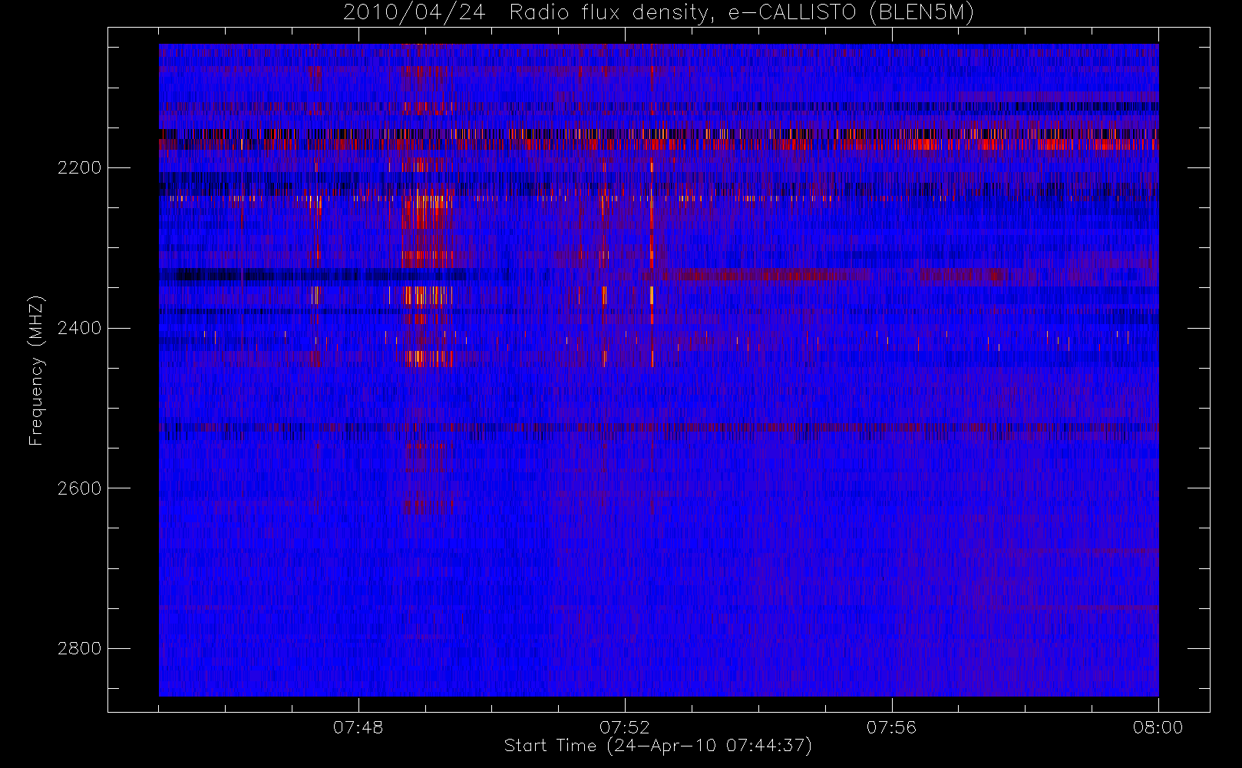Click the 2200 frequency tick label
1242x768 pixels.
(x=79, y=167)
